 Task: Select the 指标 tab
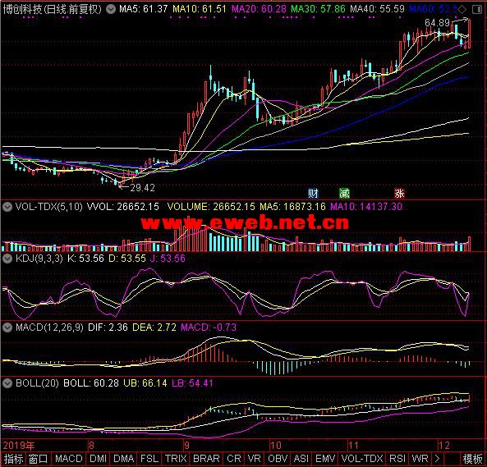coord(13,459)
